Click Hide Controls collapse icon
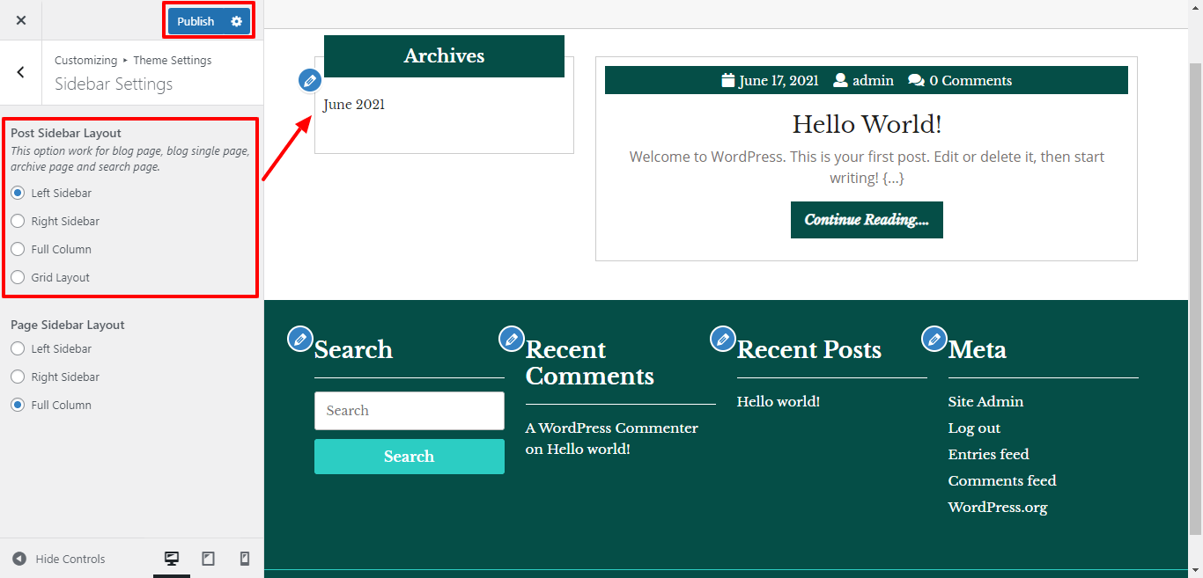Image resolution: width=1203 pixels, height=578 pixels. tap(19, 559)
